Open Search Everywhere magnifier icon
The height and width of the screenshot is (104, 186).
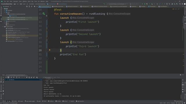(x=180, y=4)
